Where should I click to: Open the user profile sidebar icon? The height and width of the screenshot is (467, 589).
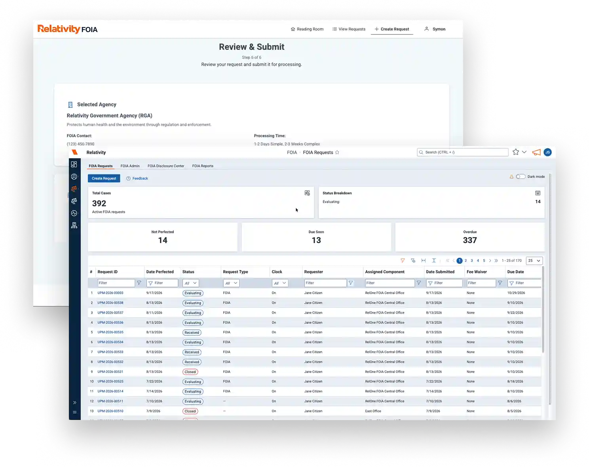pyautogui.click(x=74, y=177)
